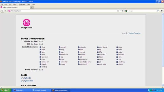Click the Server Configuration heading

tap(33, 39)
